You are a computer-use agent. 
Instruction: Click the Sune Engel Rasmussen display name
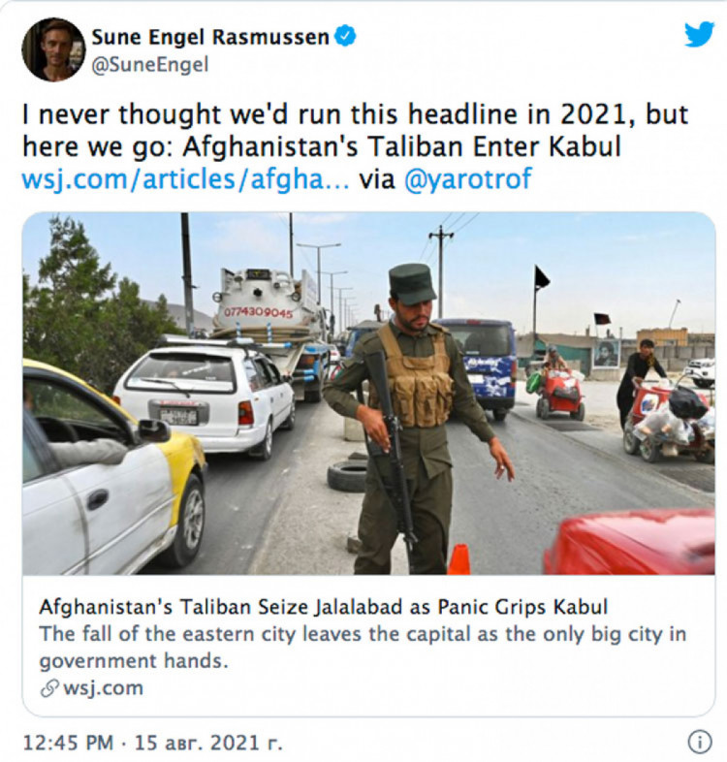pyautogui.click(x=210, y=37)
